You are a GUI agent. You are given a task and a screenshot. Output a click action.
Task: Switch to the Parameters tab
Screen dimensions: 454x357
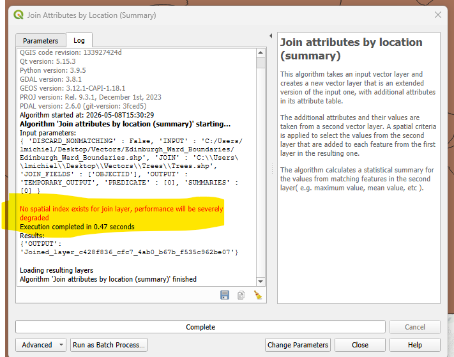(40, 41)
